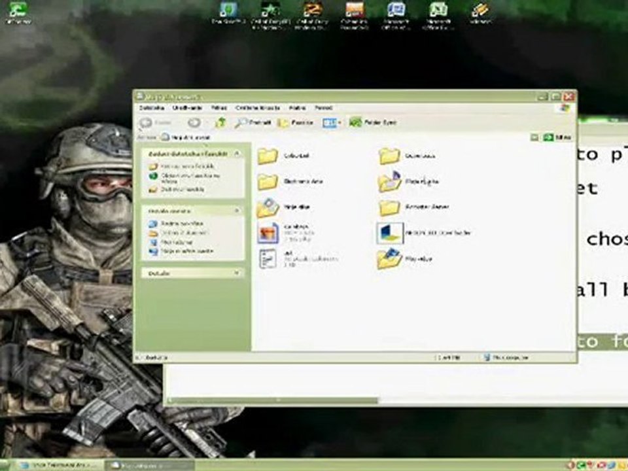The image size is (628, 471).
Task: Open the pencil-and-ruler desktop shortcut
Action: [480, 14]
